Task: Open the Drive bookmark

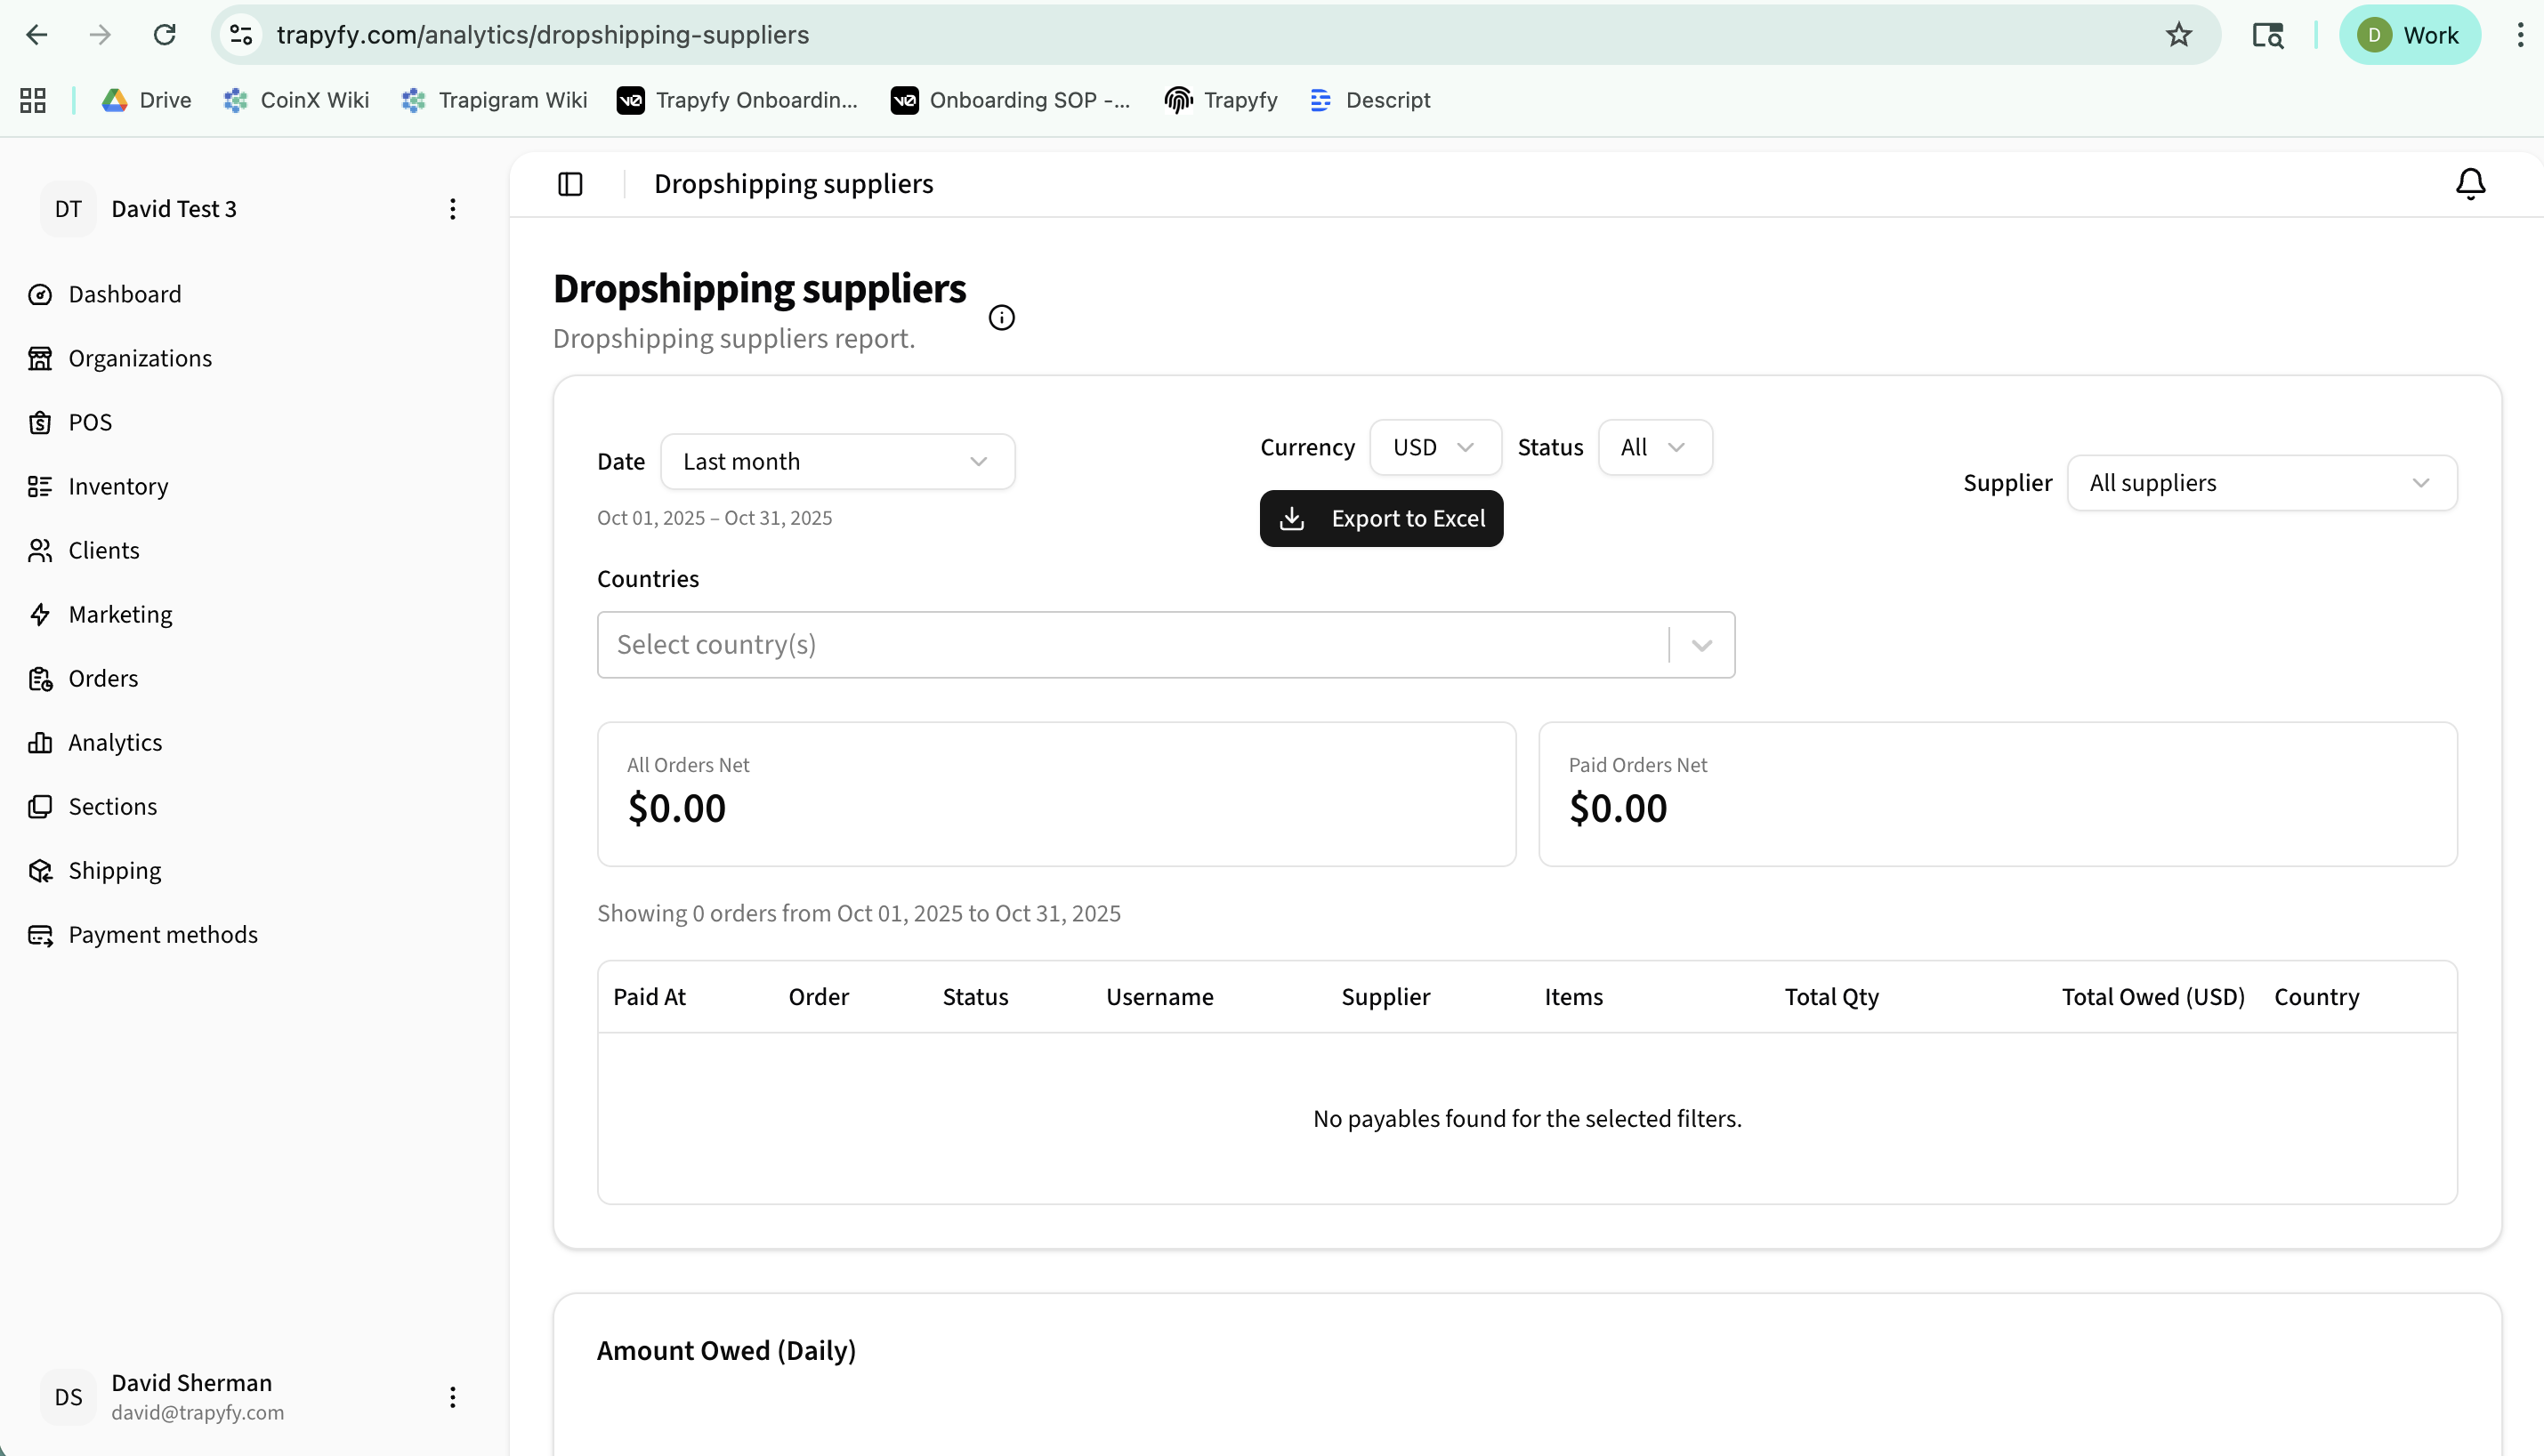Action: tap(146, 100)
